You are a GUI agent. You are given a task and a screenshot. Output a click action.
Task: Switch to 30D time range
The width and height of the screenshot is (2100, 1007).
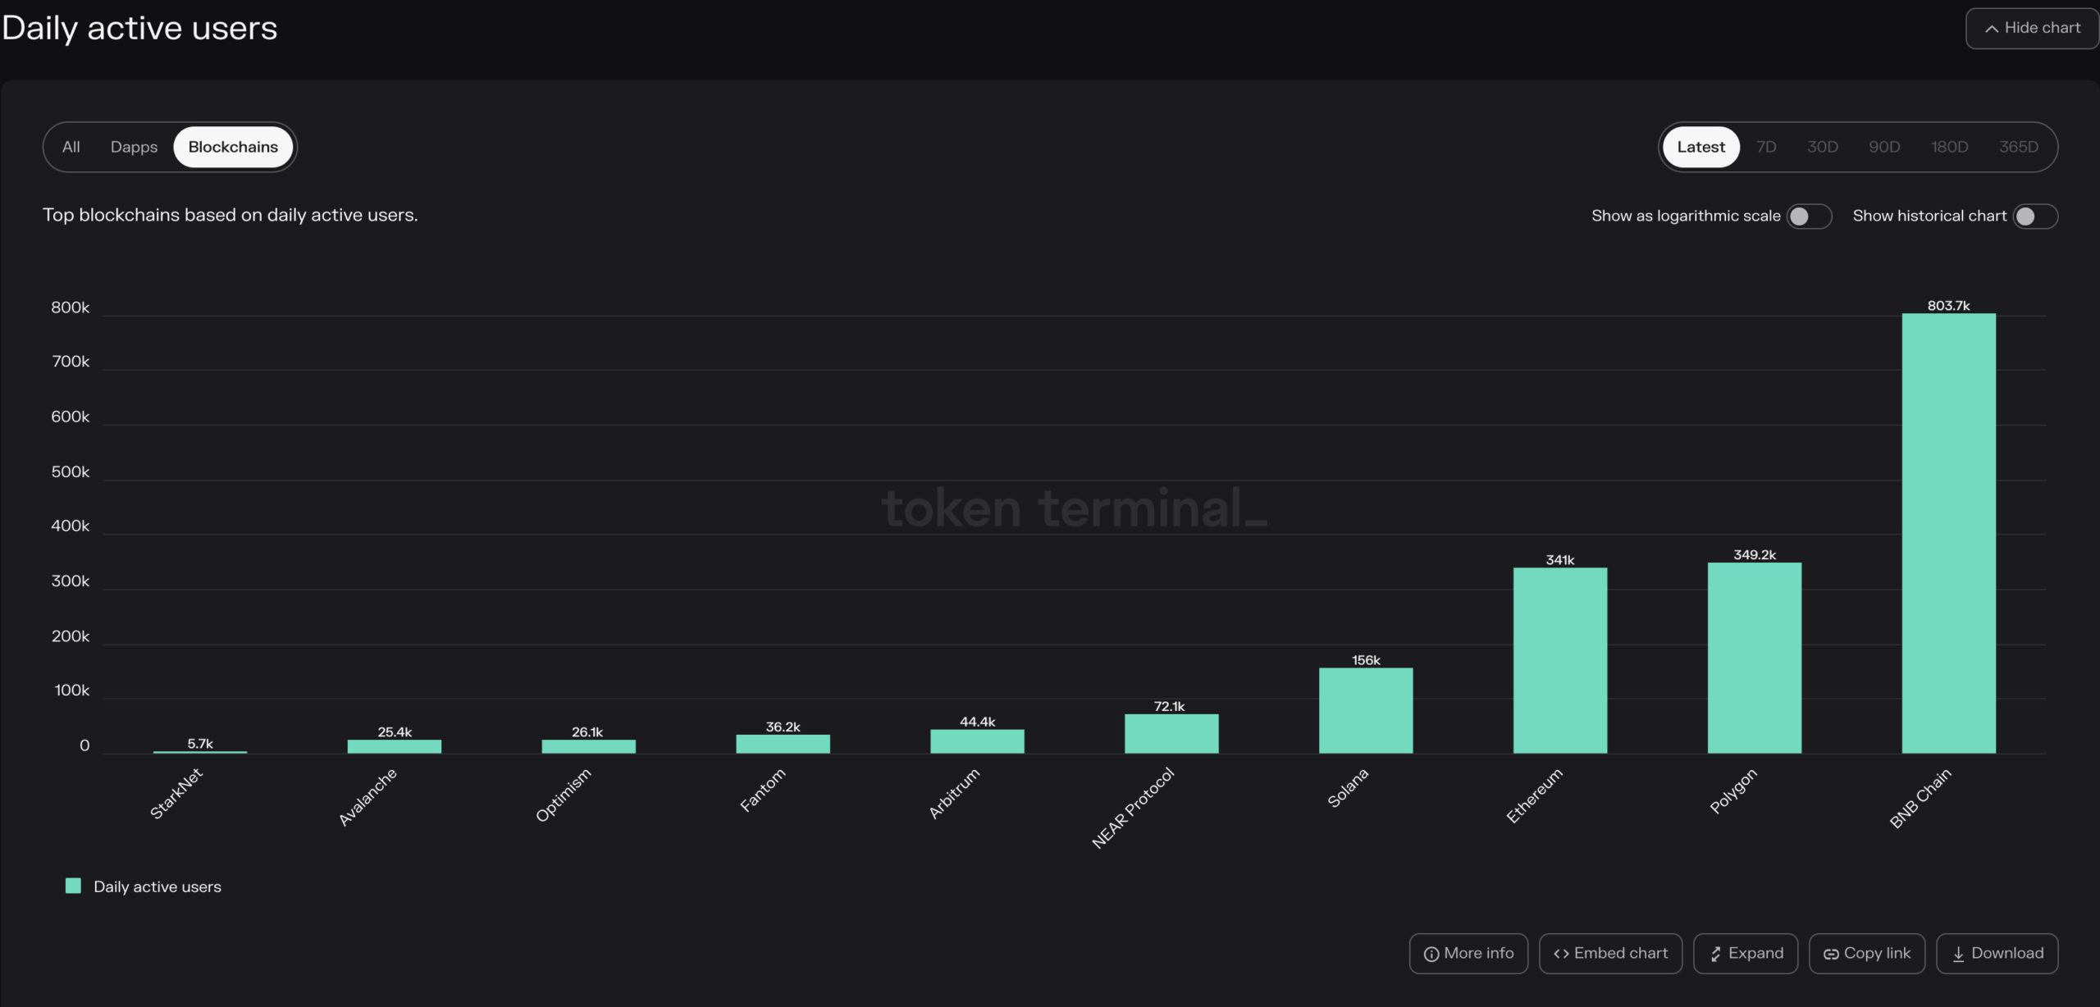pyautogui.click(x=1822, y=147)
